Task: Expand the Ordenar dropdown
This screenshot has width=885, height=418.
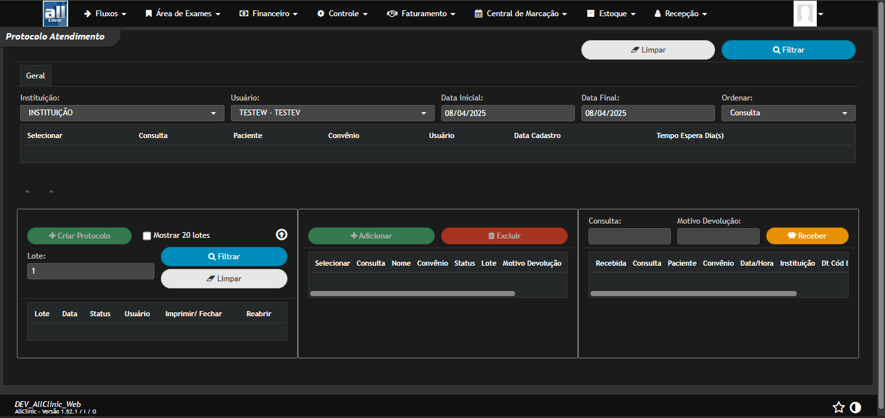Action: pos(788,113)
